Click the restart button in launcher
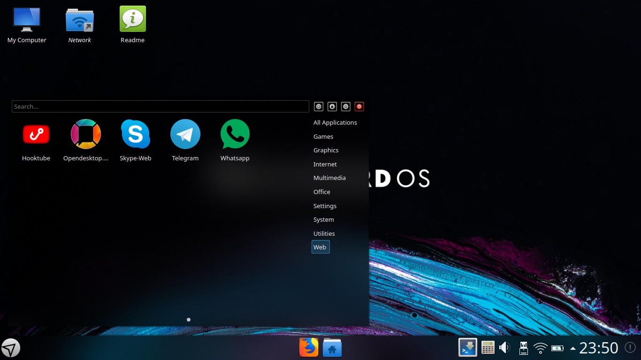 coord(346,107)
